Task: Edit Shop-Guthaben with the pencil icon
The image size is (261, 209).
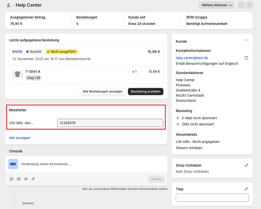Action: point(246,165)
